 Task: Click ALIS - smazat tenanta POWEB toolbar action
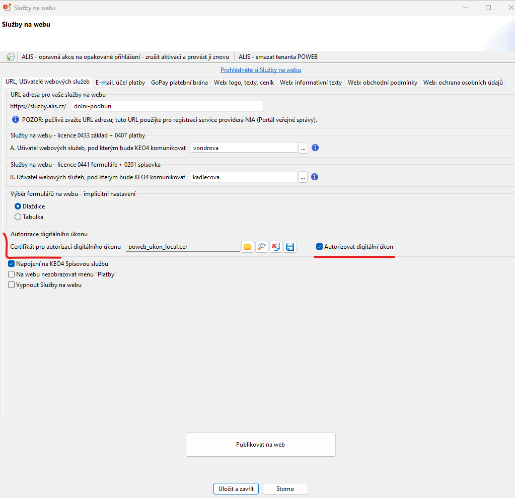[278, 57]
